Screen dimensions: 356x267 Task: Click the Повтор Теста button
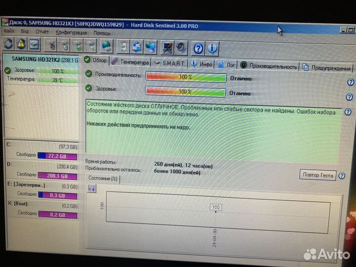coord(317,175)
